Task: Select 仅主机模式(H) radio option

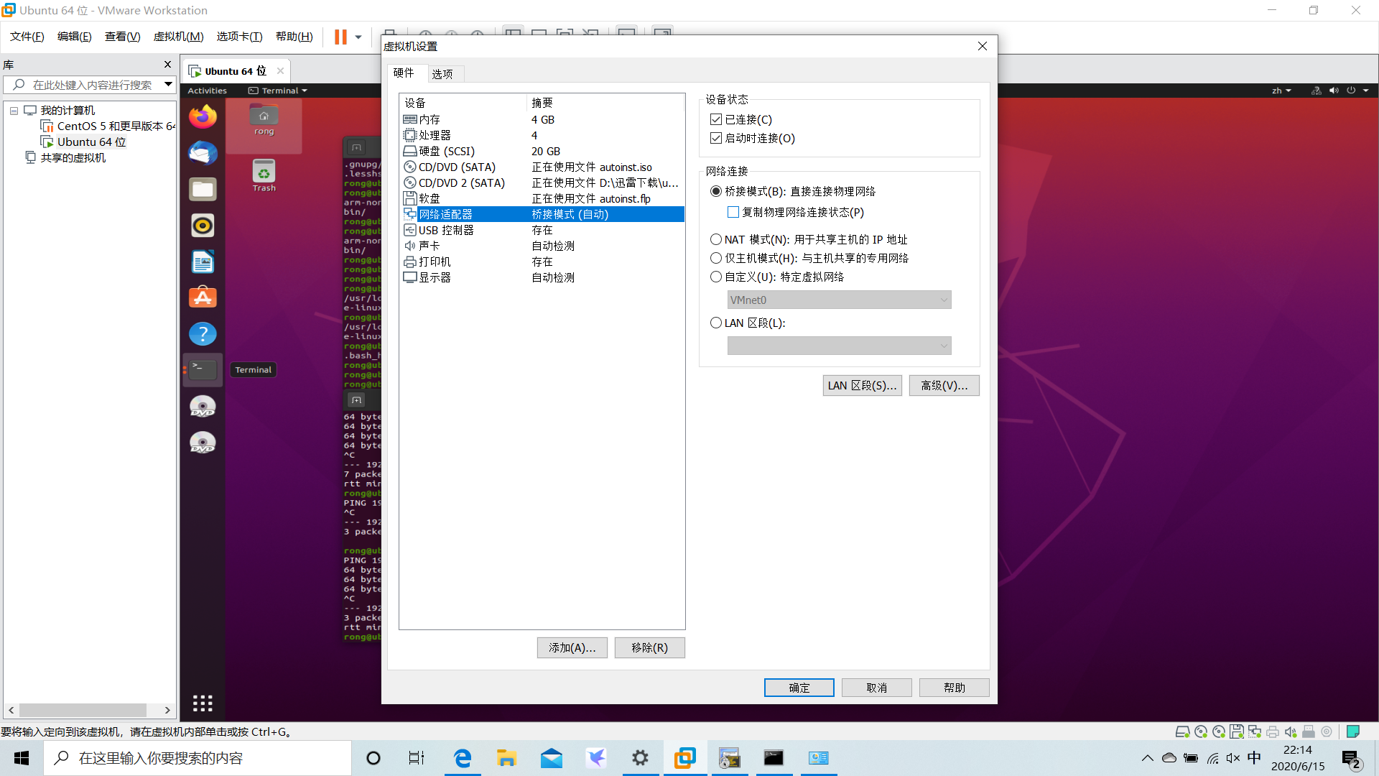Action: (x=716, y=258)
